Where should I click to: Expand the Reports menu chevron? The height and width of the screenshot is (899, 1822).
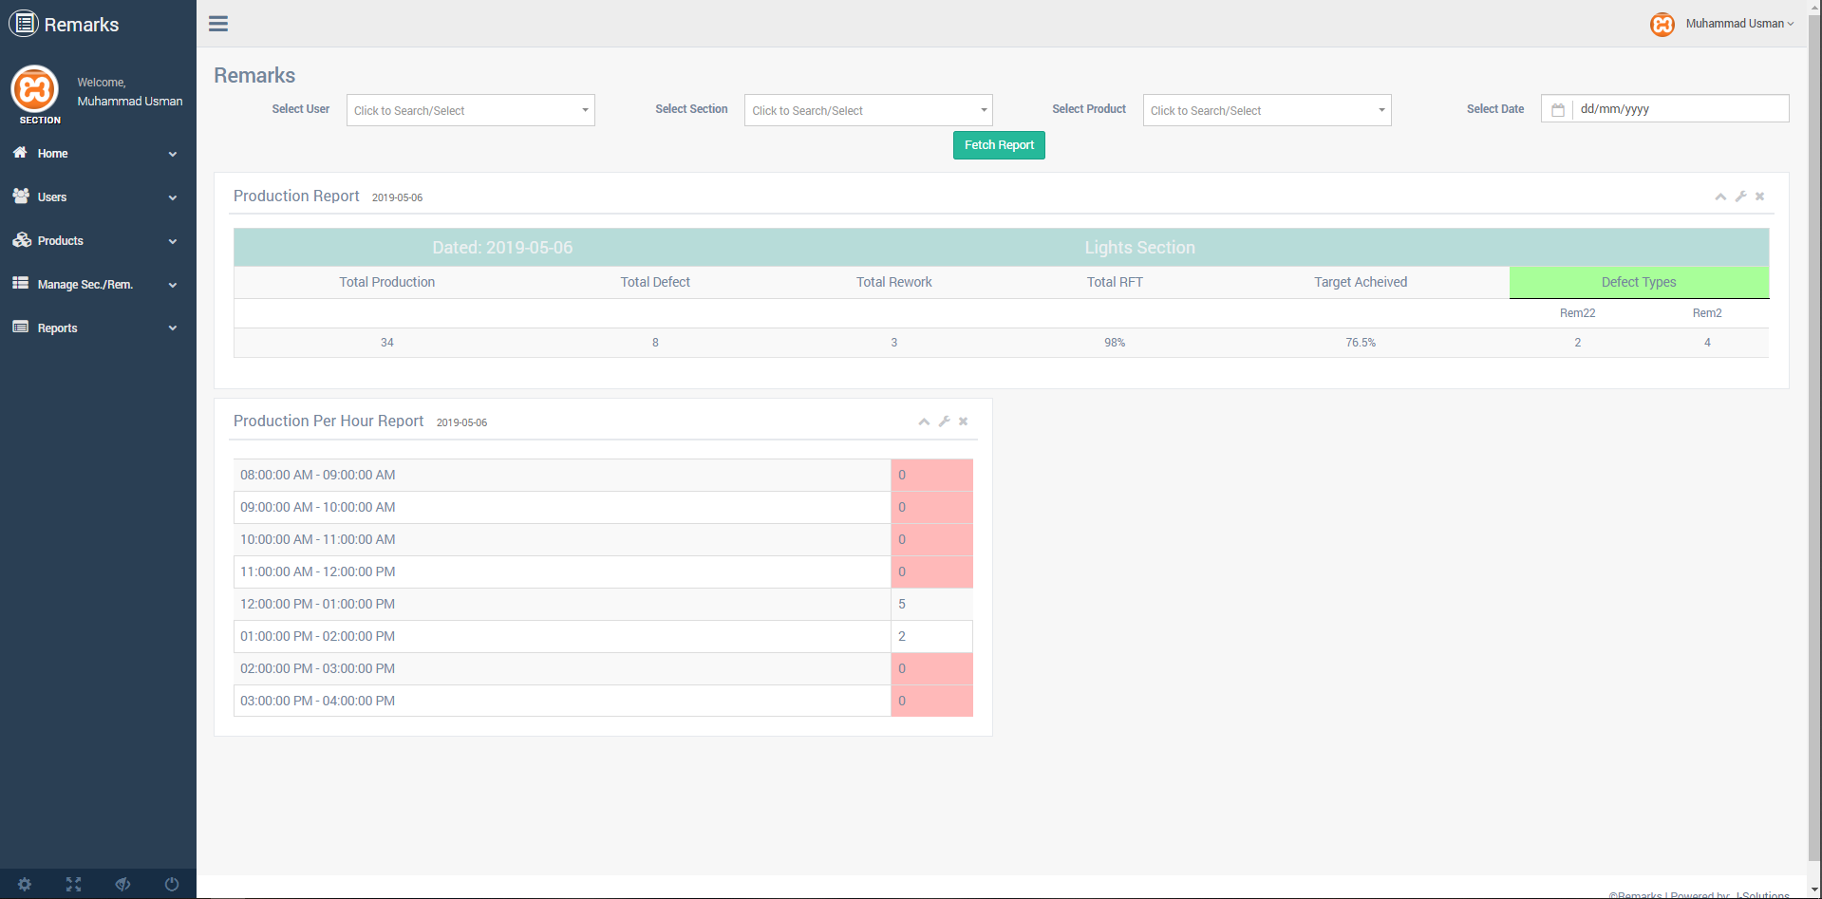pos(173,328)
